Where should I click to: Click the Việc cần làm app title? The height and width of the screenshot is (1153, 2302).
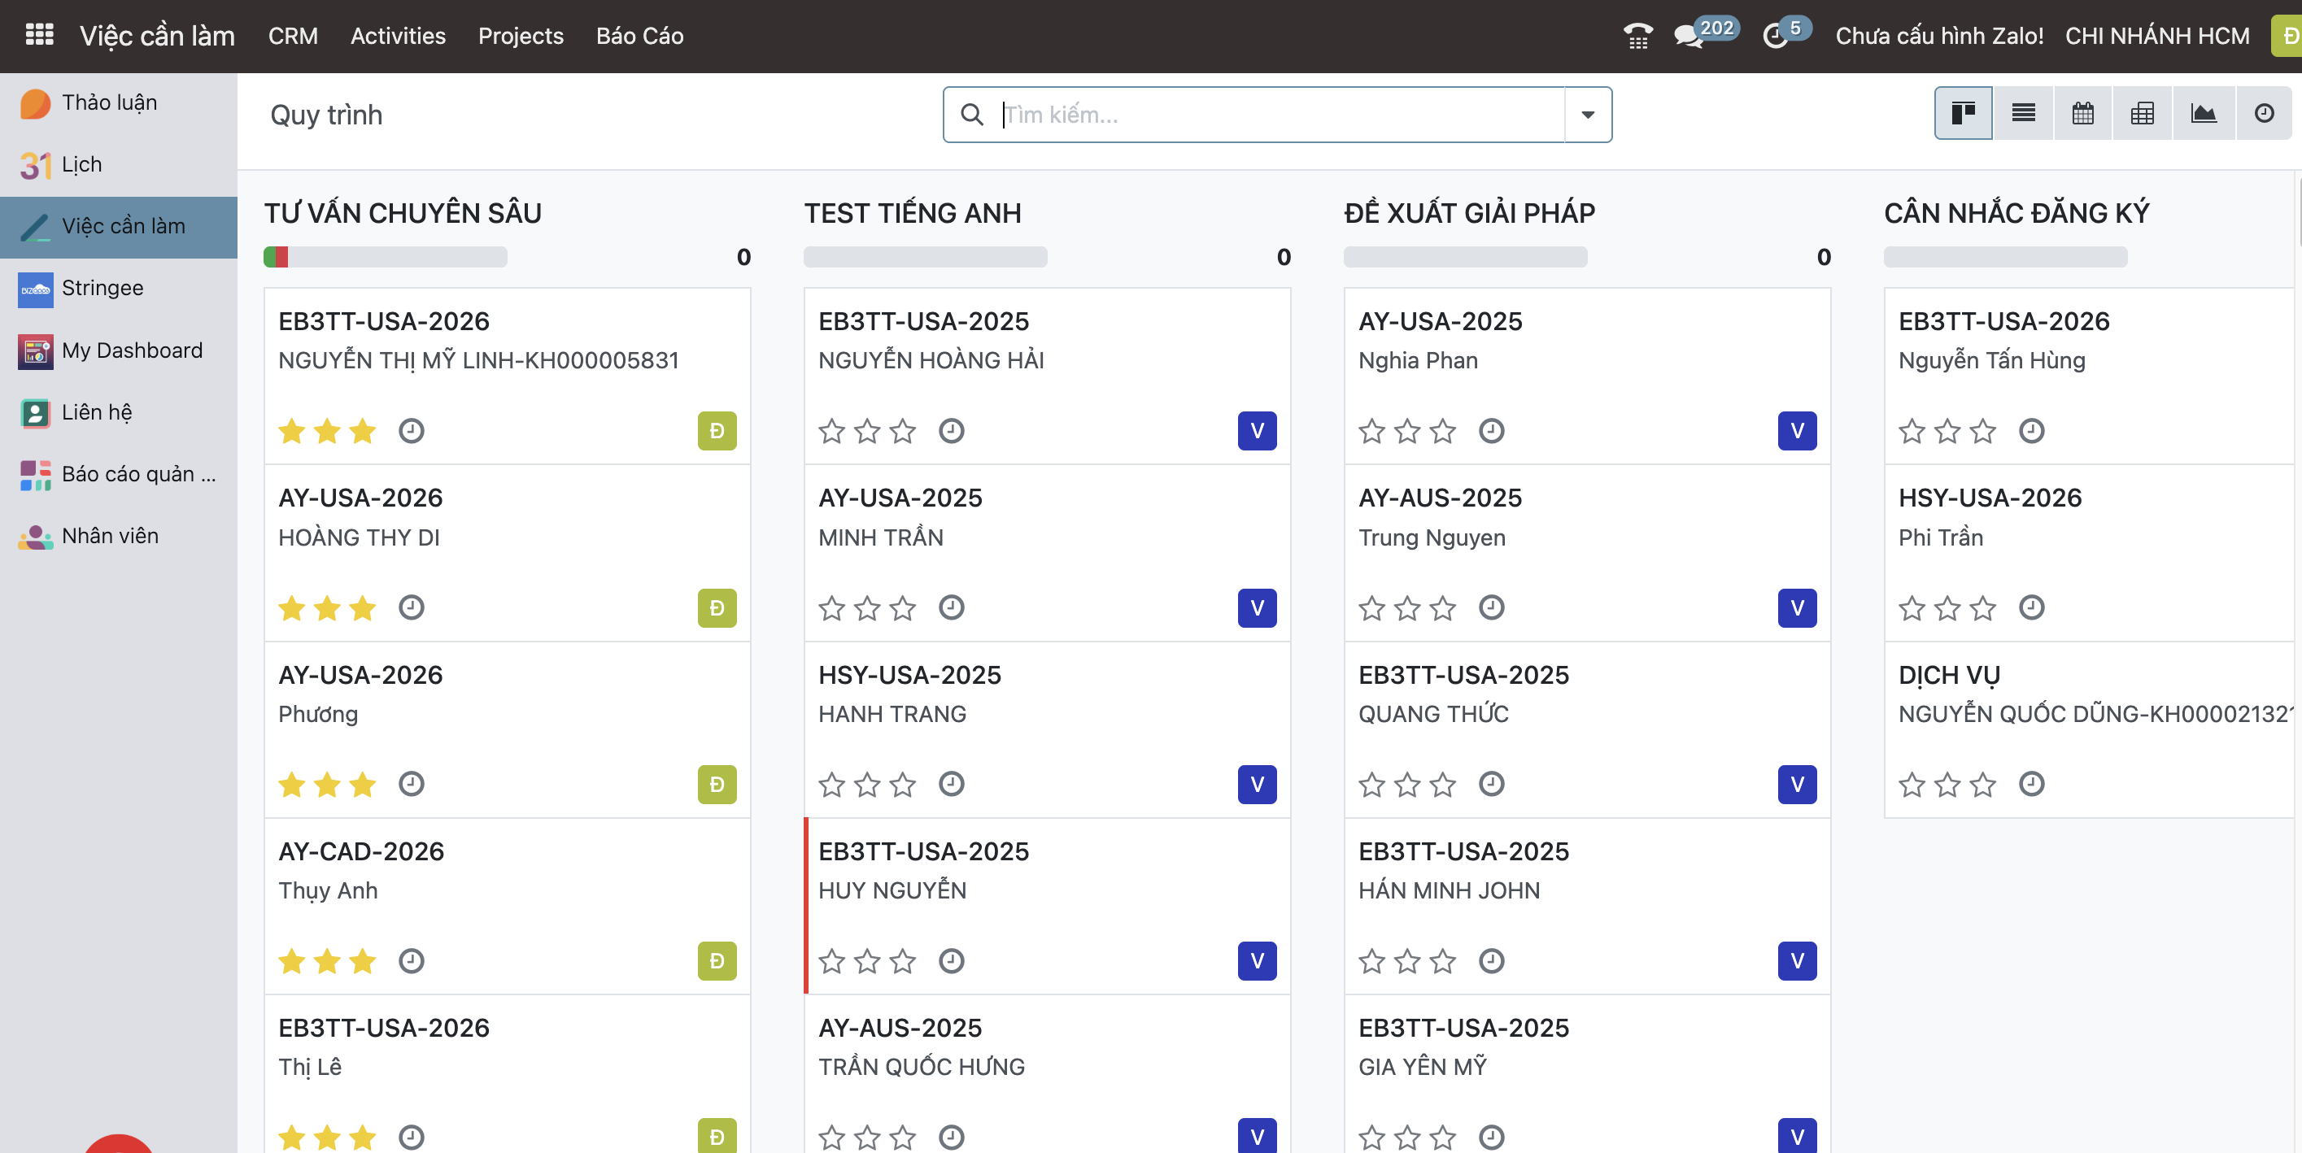click(x=157, y=36)
